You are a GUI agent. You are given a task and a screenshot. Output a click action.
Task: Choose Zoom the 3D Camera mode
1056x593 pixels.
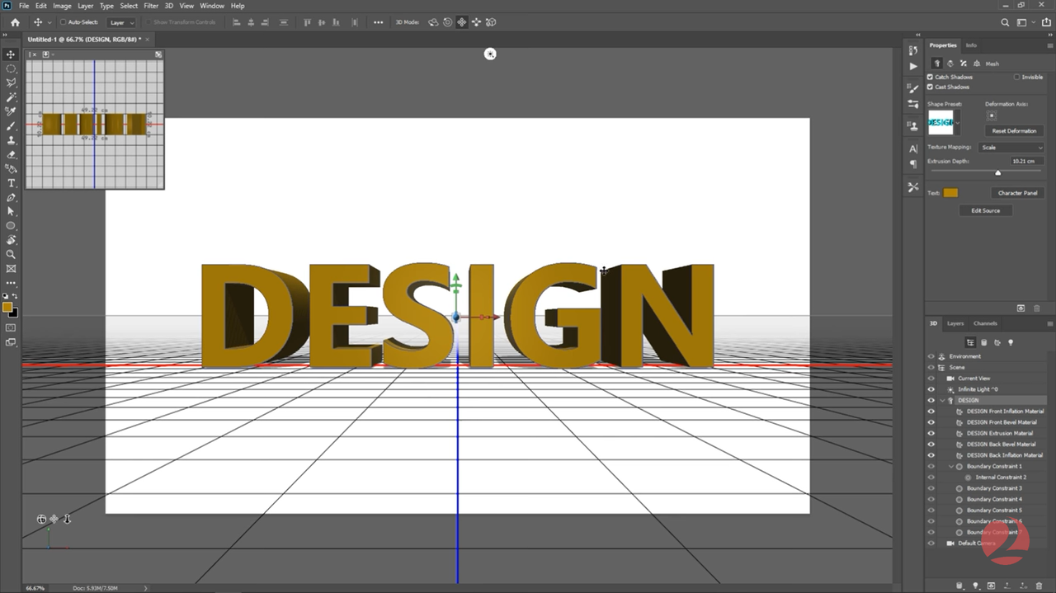pos(491,22)
